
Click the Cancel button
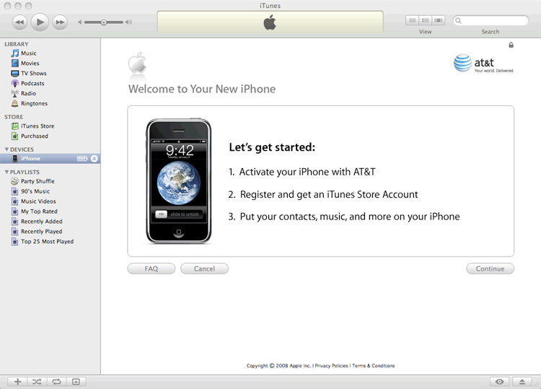click(204, 268)
